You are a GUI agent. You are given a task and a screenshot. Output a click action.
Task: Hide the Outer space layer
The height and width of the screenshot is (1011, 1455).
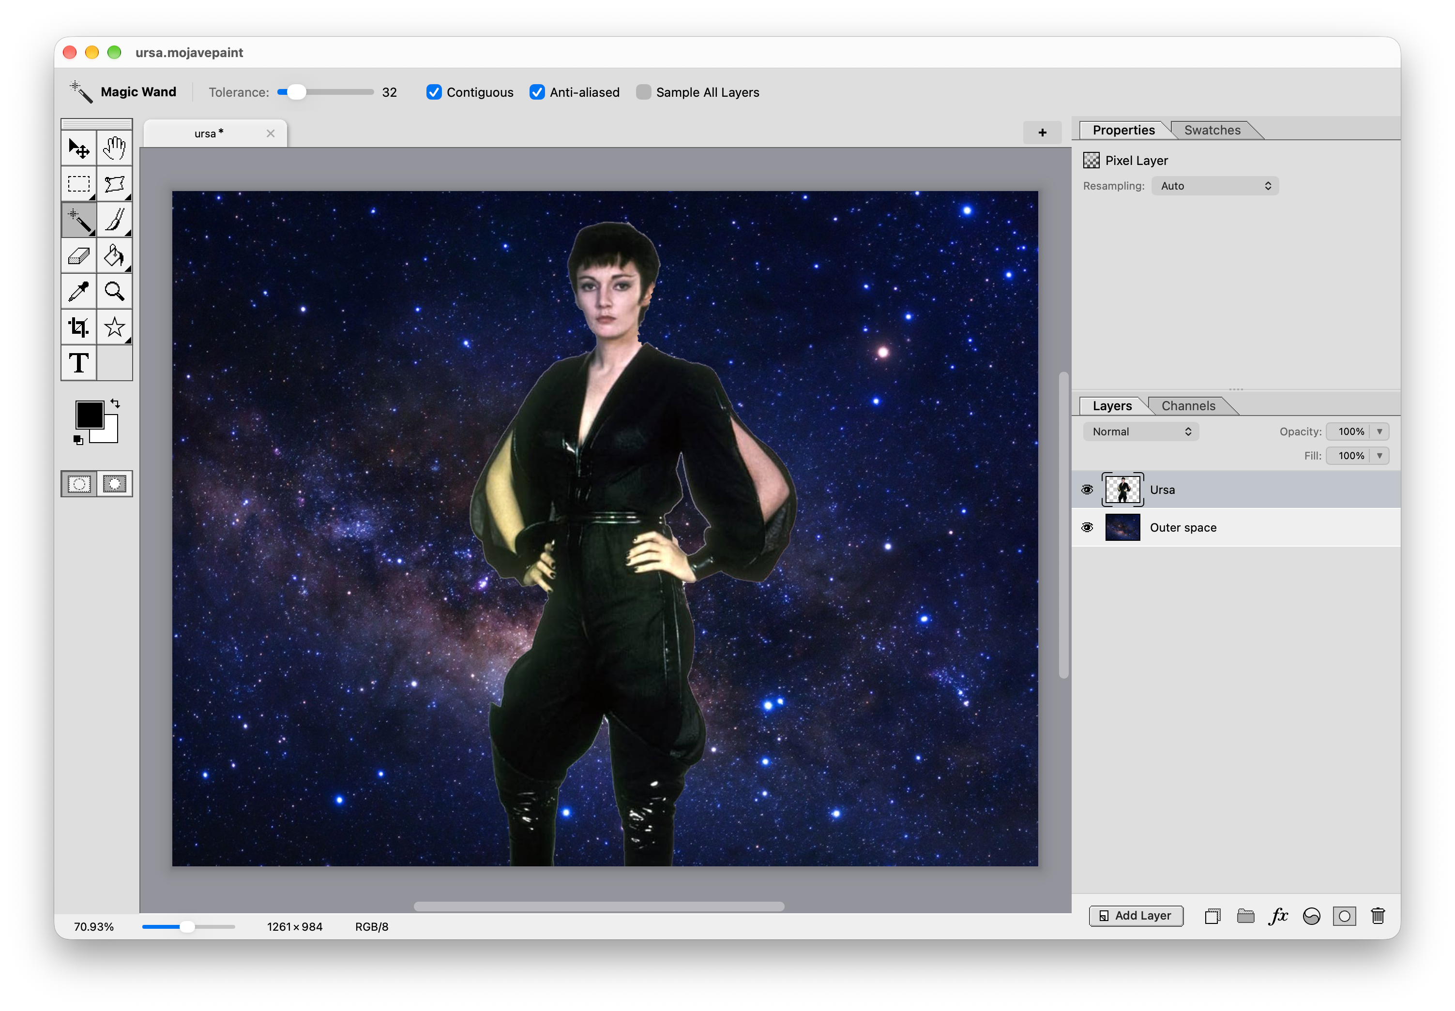tap(1088, 528)
